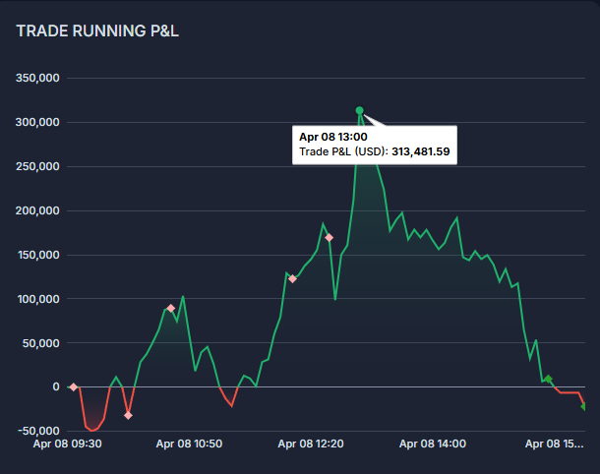Click the 100,000 y-axis label
Image resolution: width=600 pixels, height=474 pixels.
click(x=38, y=299)
